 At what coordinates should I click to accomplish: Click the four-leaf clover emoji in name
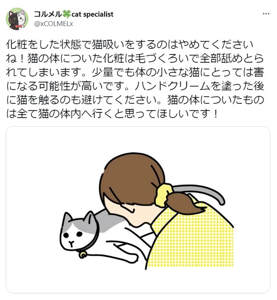67,14
